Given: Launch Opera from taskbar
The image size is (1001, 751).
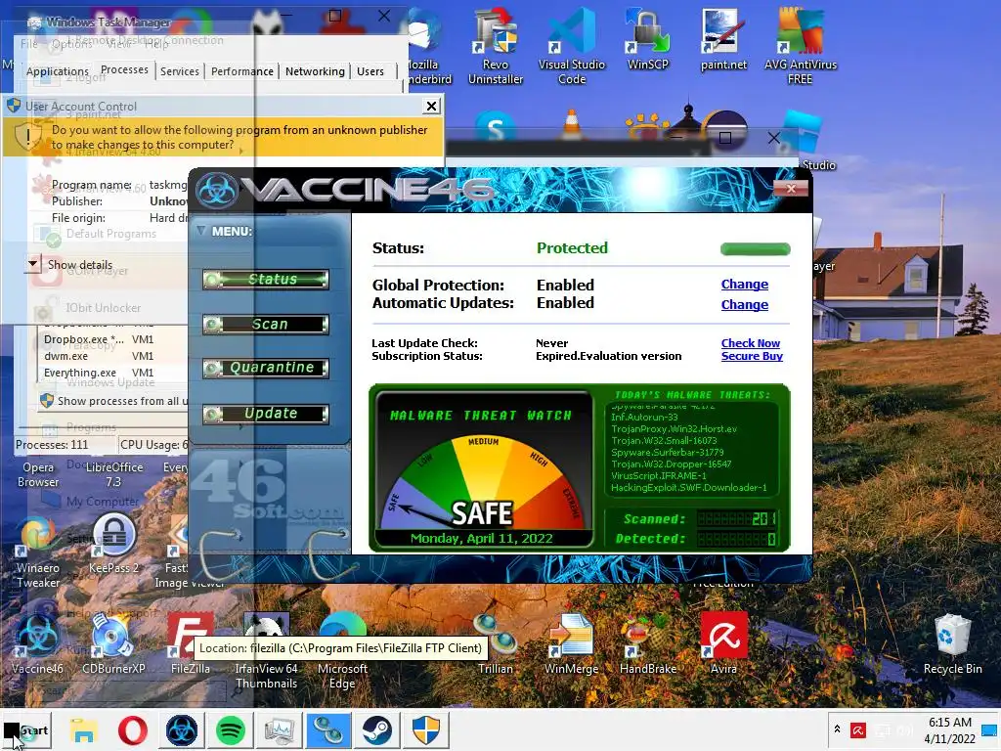Looking at the screenshot, I should coord(133,729).
